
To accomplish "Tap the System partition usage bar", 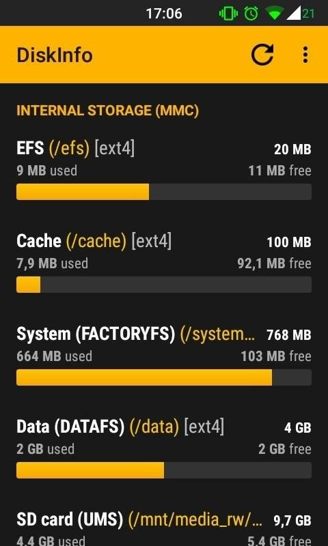I will pyautogui.click(x=164, y=377).
